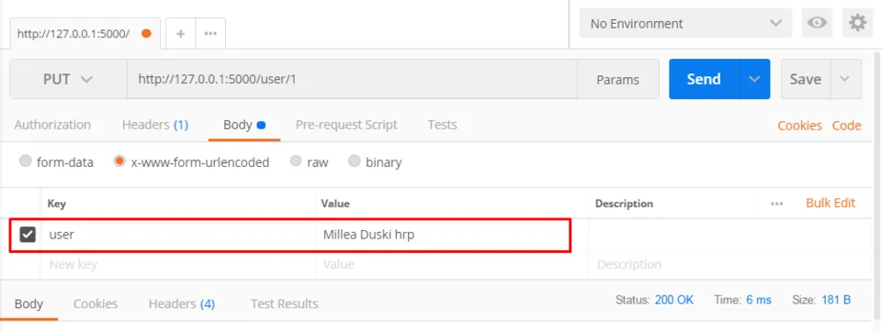Switch to the Headers (1) request tab
Viewport: 882px width, 332px height.
point(154,125)
